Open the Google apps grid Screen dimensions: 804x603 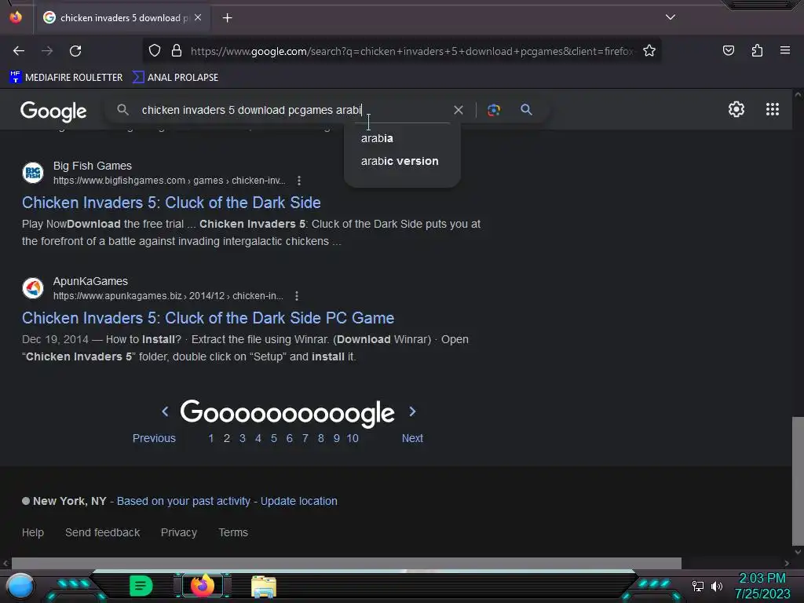(773, 109)
